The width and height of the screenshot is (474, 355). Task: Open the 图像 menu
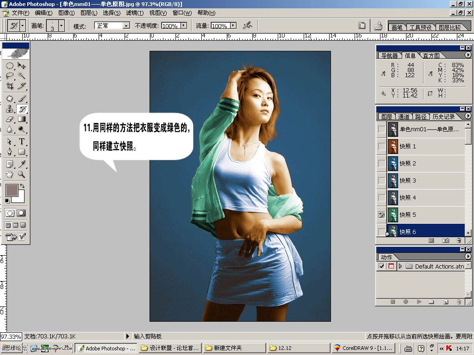click(x=67, y=12)
